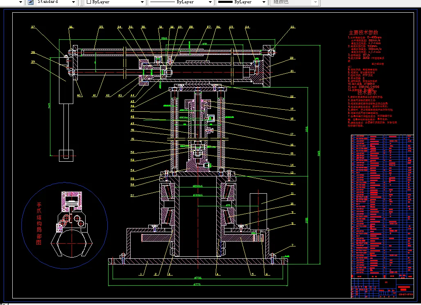
Task: Click the red 手爪结构局部图 vertical label
Action: (39, 224)
